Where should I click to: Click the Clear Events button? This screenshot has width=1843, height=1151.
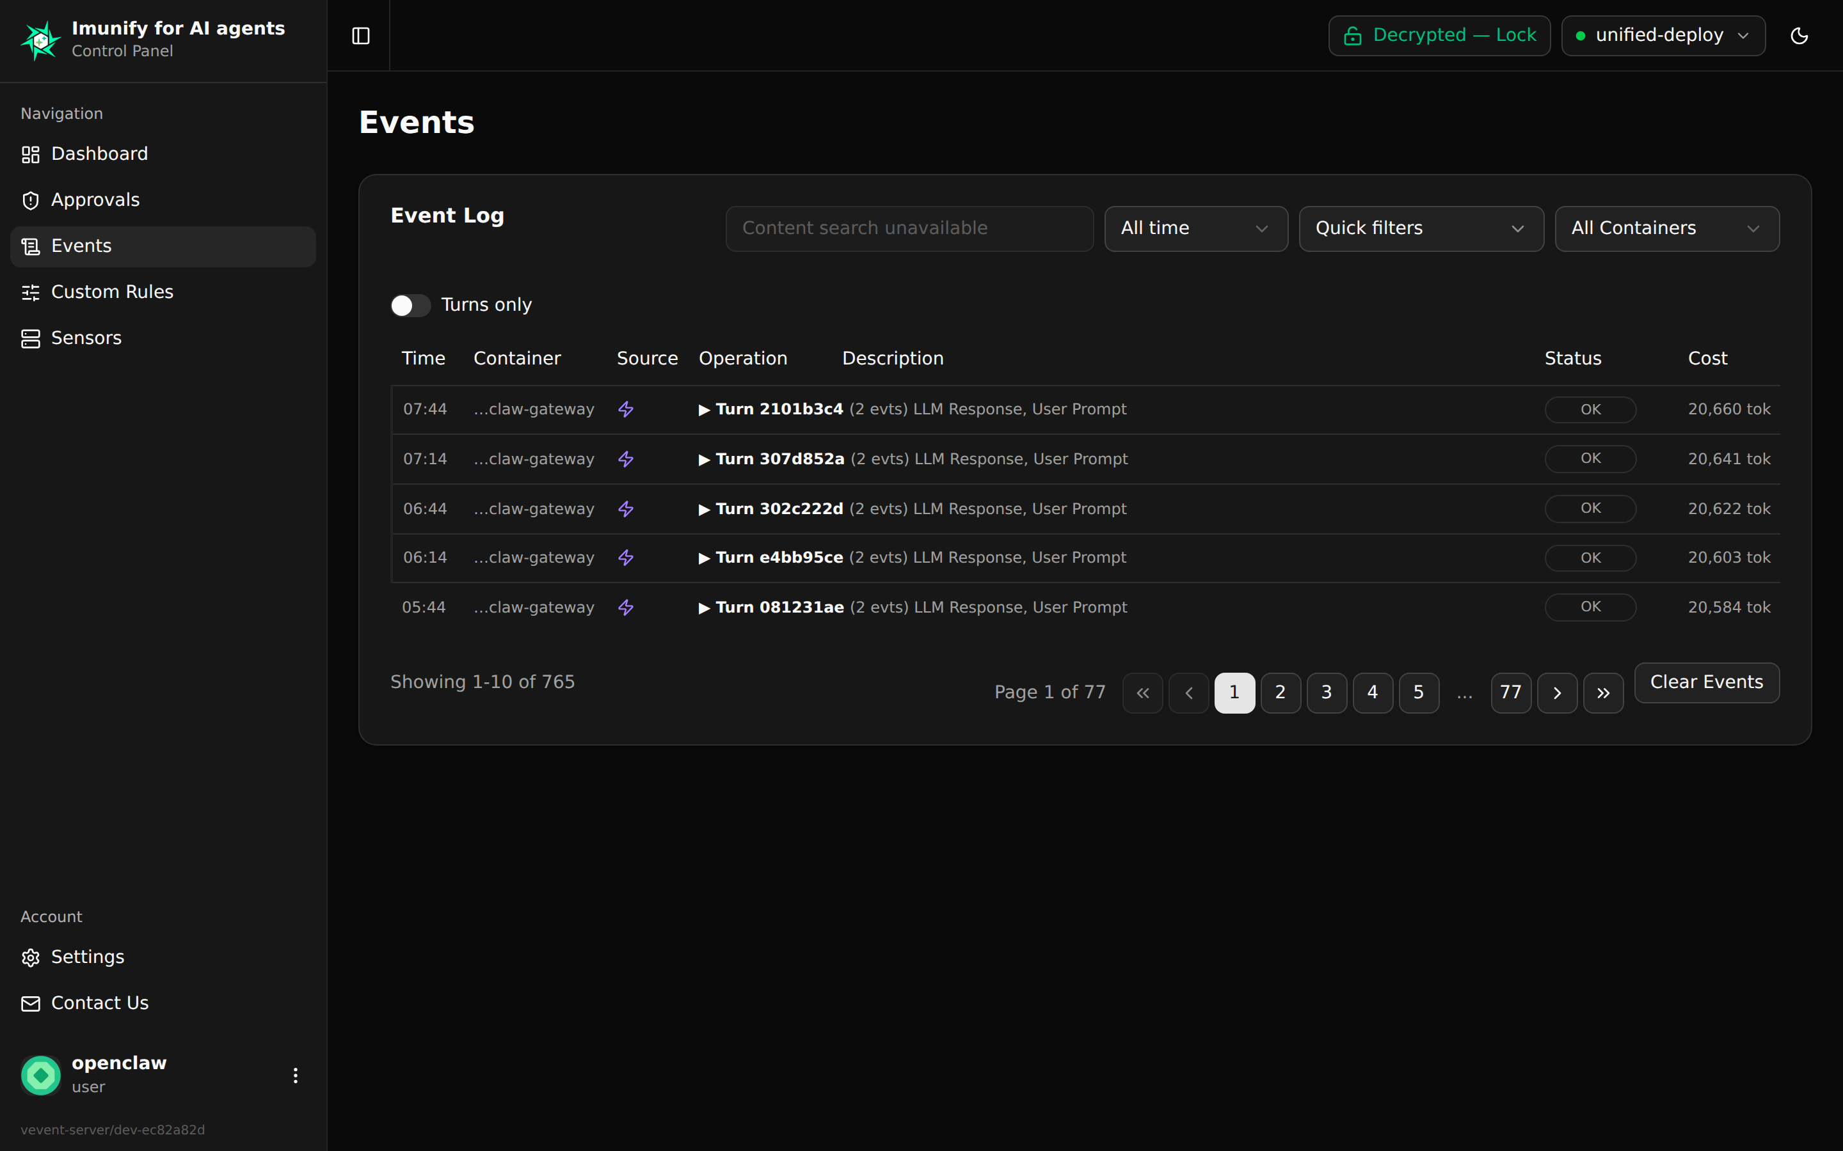tap(1706, 683)
